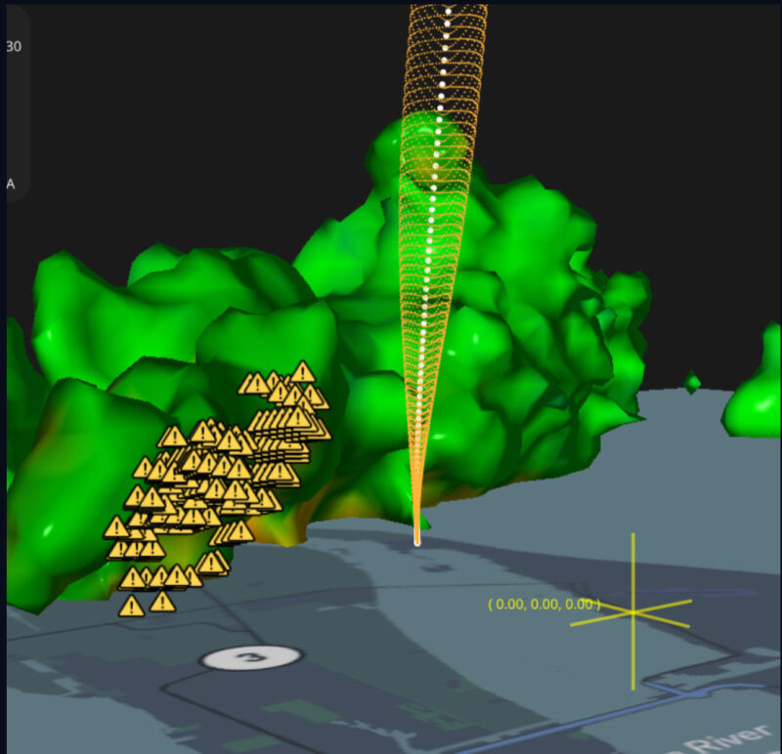Select the topmost warning triangle marker
This screenshot has width=782, height=754.
pyautogui.click(x=303, y=374)
